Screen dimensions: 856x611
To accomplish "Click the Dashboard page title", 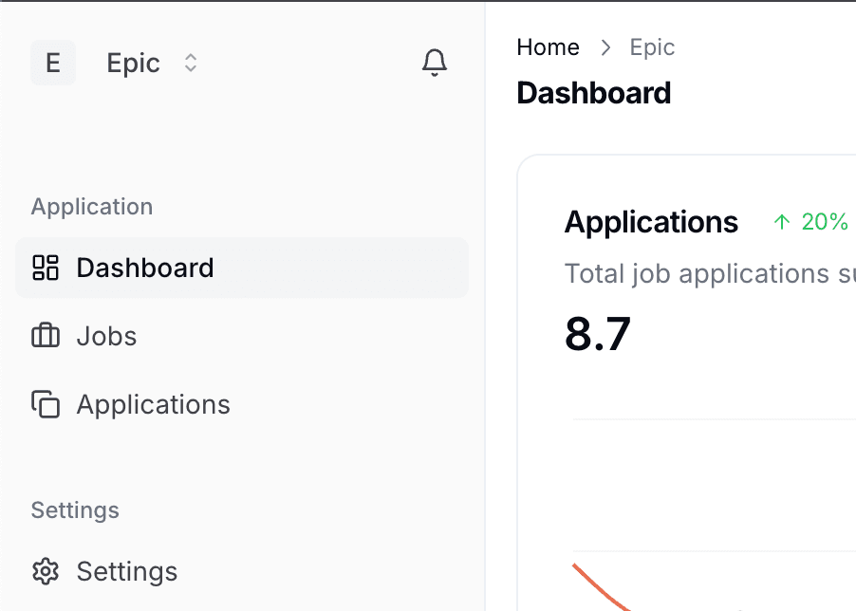I will tap(593, 93).
